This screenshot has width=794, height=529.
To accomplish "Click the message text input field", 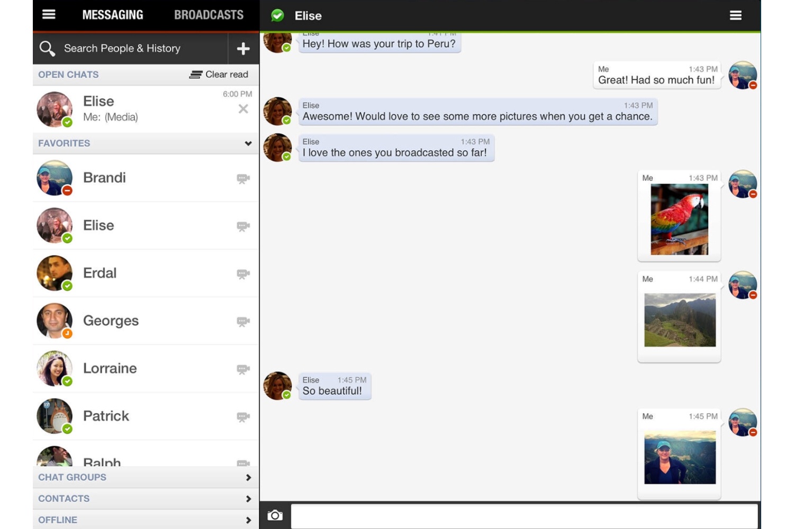I will [x=524, y=516].
